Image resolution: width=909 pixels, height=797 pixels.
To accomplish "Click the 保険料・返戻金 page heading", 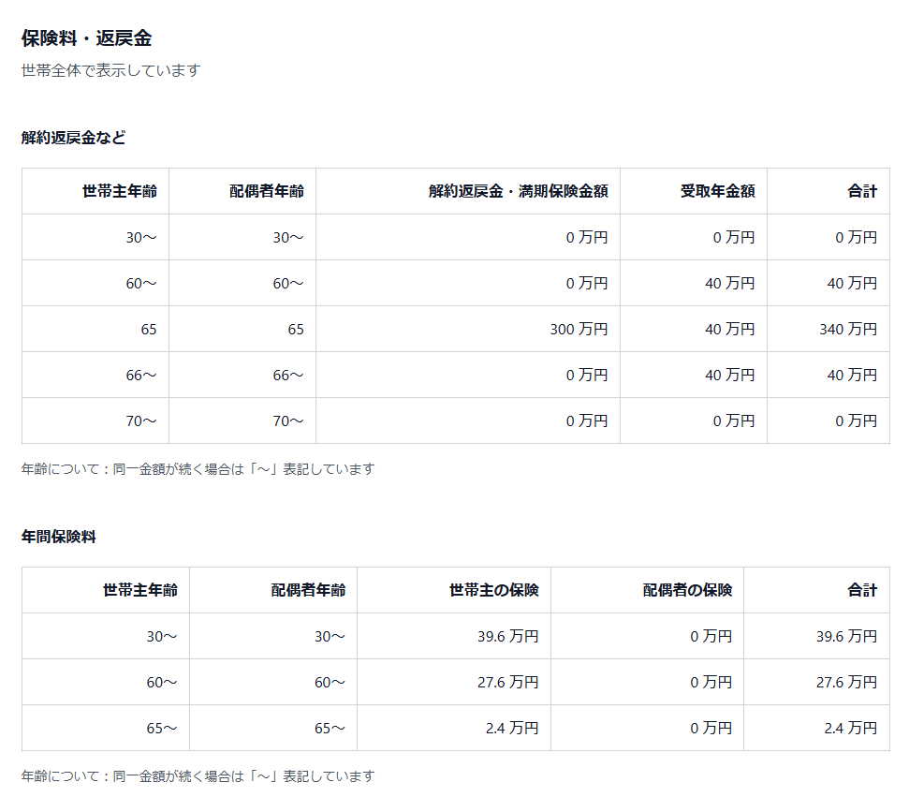I will pyautogui.click(x=86, y=39).
